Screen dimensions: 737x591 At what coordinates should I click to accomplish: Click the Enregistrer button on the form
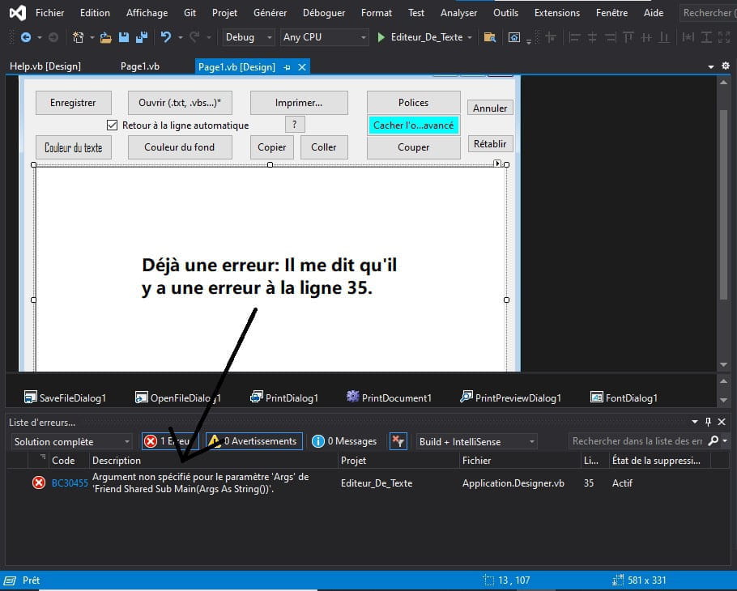pyautogui.click(x=74, y=103)
